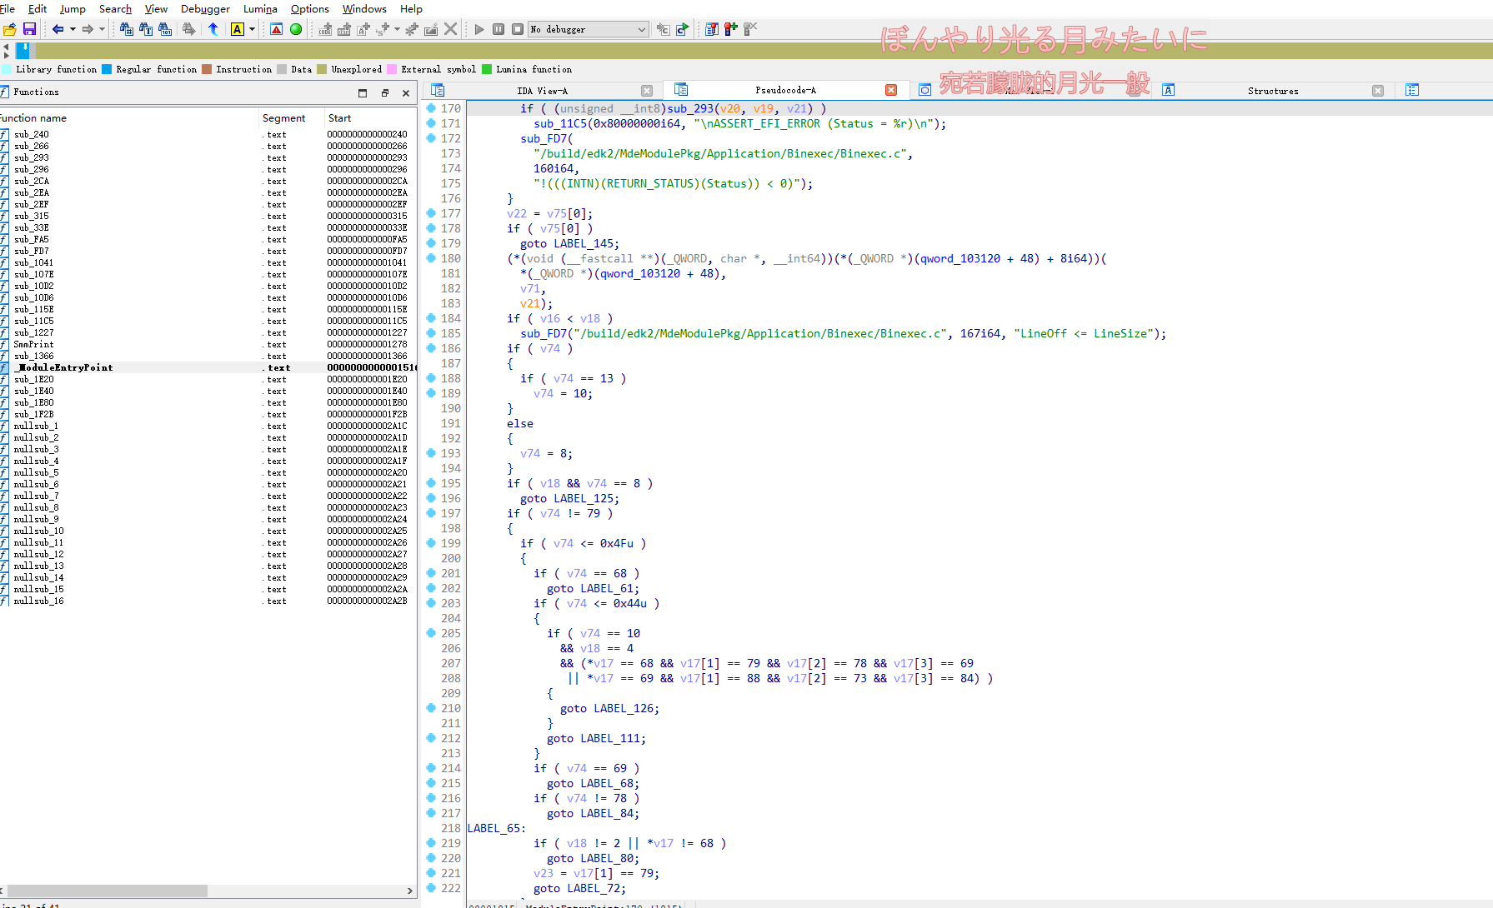The height and width of the screenshot is (908, 1493).
Task: Close the IDA View-A tab
Action: (x=647, y=91)
